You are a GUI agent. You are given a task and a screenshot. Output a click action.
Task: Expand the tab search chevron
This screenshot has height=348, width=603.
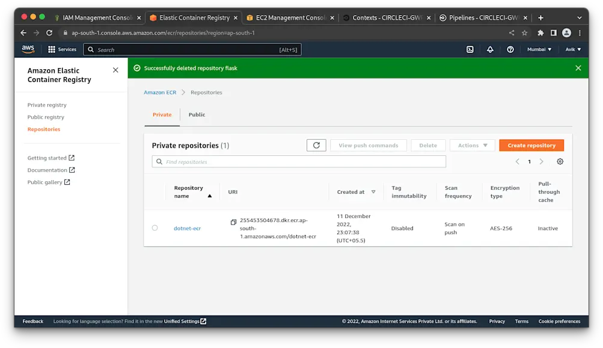(x=579, y=17)
